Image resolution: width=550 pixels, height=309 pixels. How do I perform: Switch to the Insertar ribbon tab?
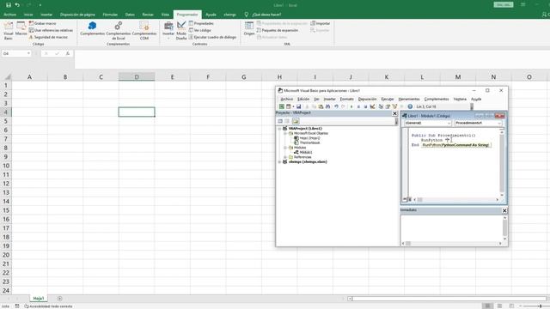tap(46, 15)
